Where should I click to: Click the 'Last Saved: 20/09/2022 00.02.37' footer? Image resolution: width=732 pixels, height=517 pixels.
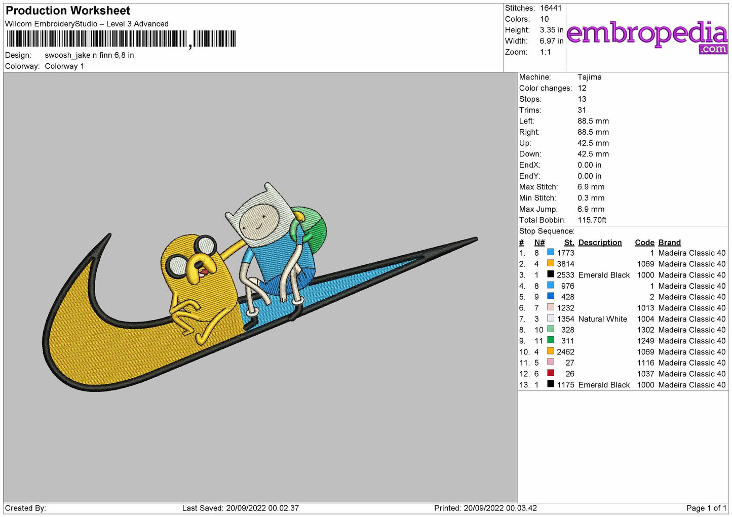[241, 508]
